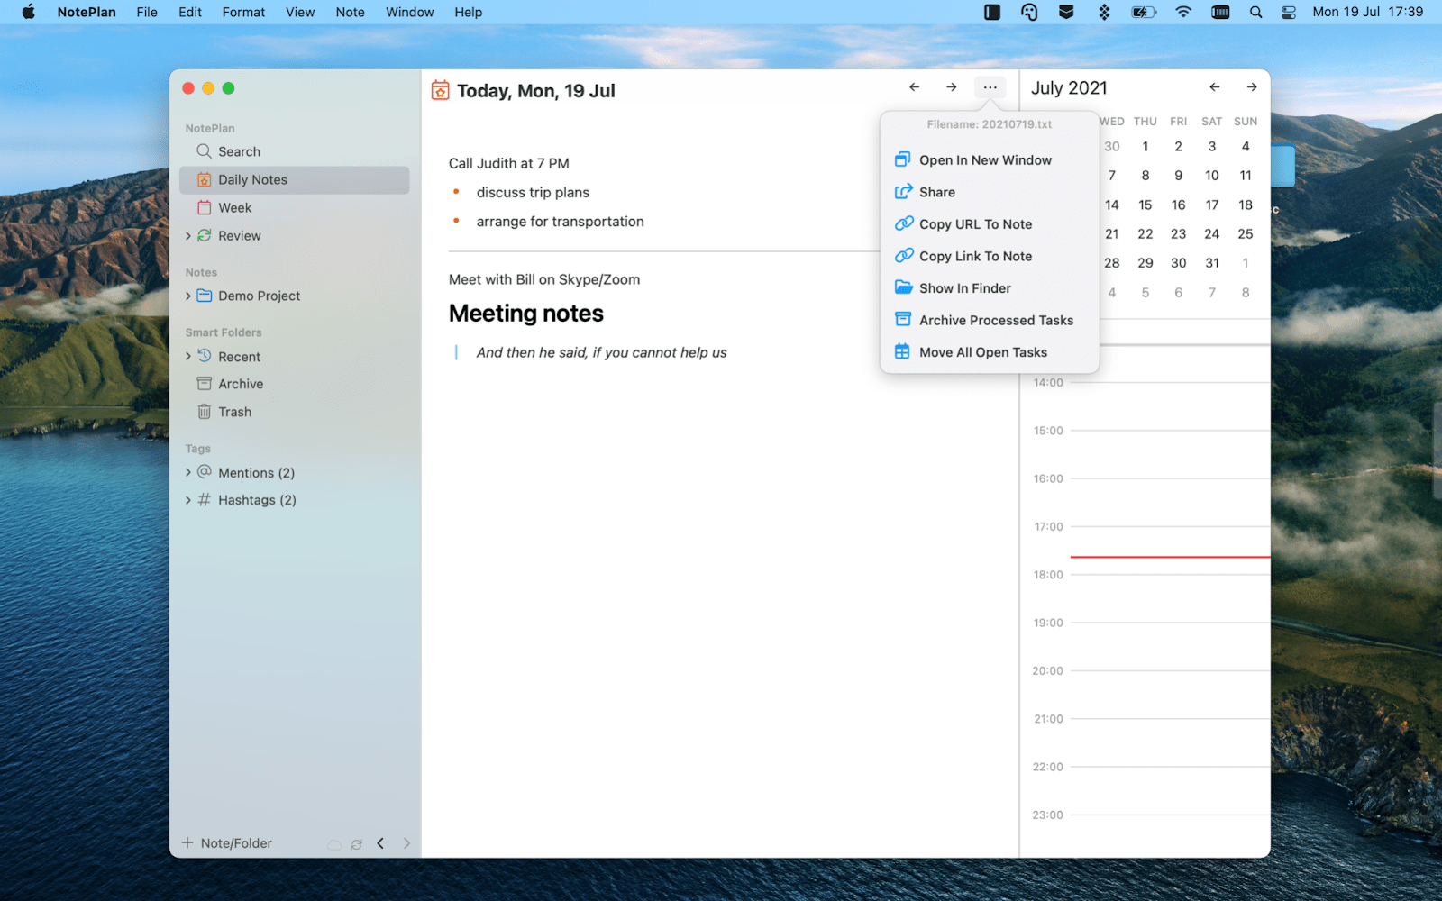
Task: Click the Trash bin icon
Action: click(x=205, y=412)
